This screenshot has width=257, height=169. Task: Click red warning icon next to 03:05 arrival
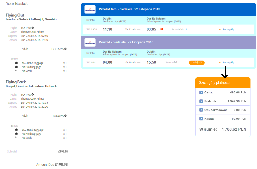tap(162, 29)
